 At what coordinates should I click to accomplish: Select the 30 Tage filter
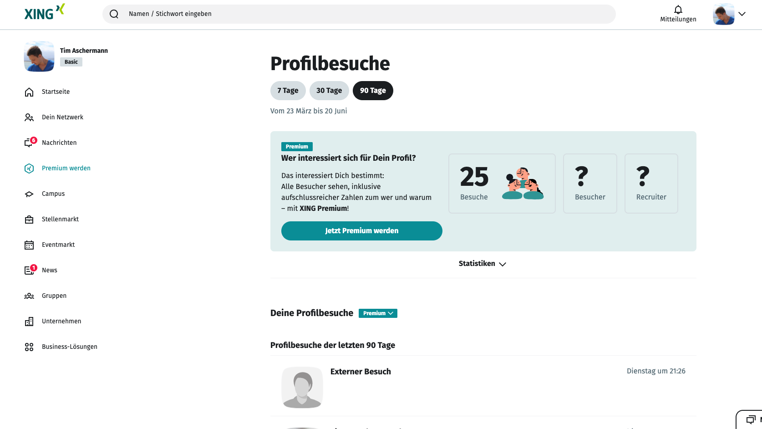tap(329, 91)
